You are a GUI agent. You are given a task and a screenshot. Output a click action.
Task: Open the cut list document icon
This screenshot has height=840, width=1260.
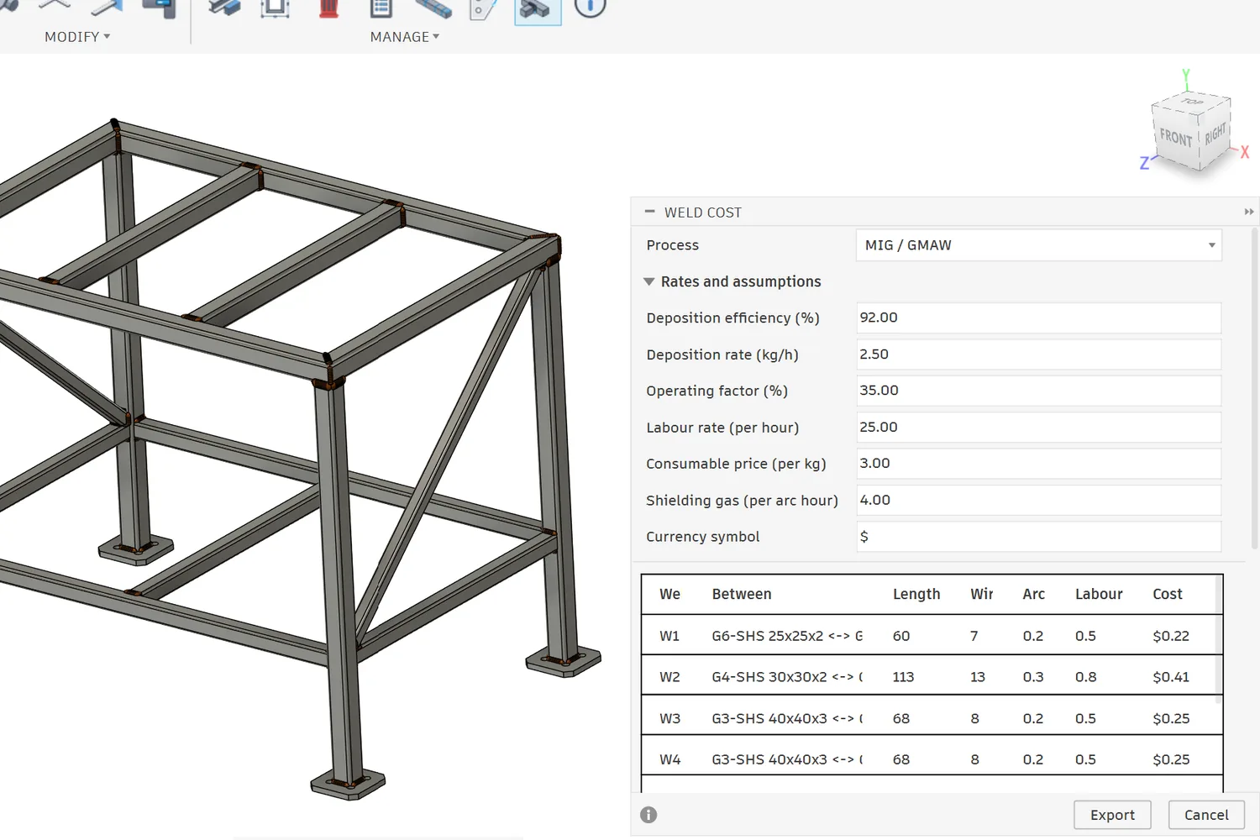[381, 8]
